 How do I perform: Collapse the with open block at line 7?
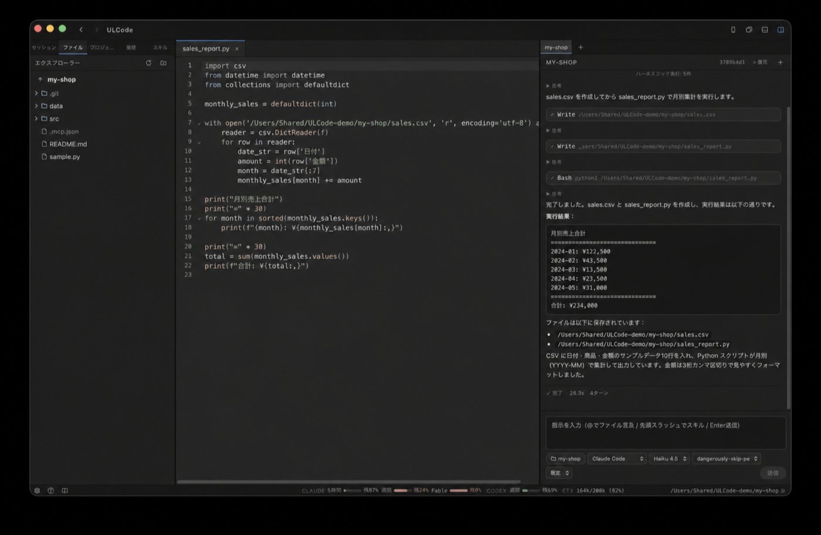coord(199,123)
